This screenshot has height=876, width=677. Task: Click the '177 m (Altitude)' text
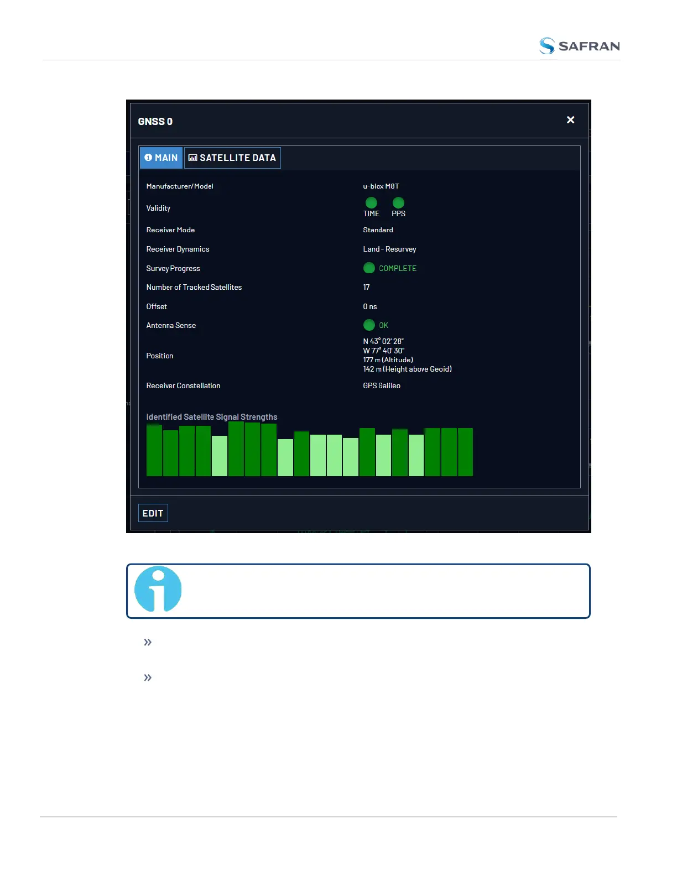(x=388, y=360)
